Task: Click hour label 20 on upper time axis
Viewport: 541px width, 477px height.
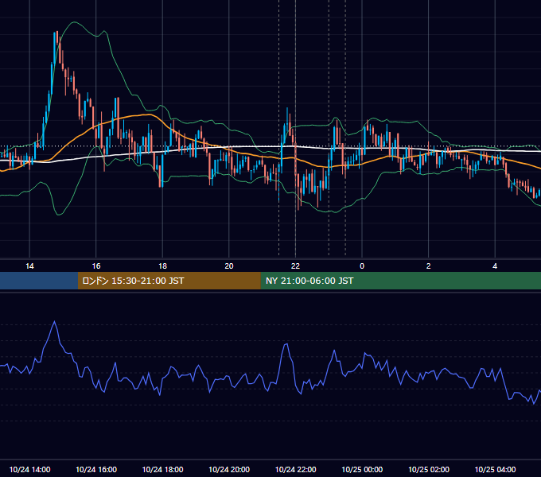Action: point(229,266)
